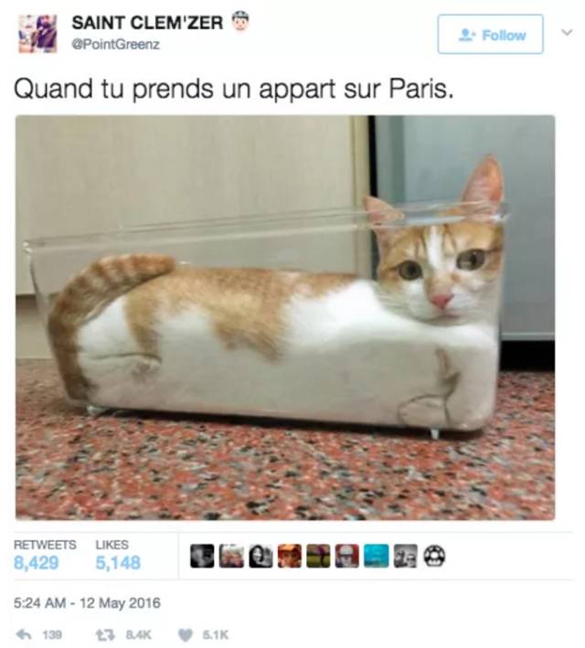The width and height of the screenshot is (585, 648).
Task: Open the red-hat fourth liker avatar
Action: (290, 556)
